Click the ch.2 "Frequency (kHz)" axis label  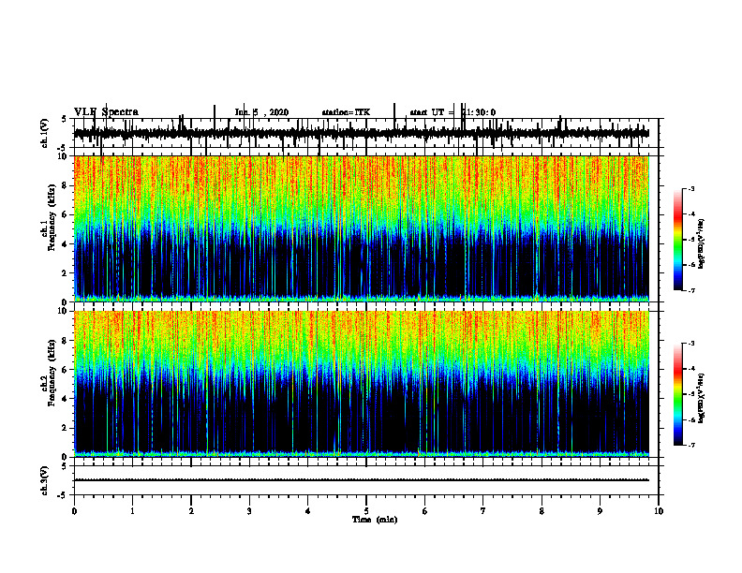(52, 373)
